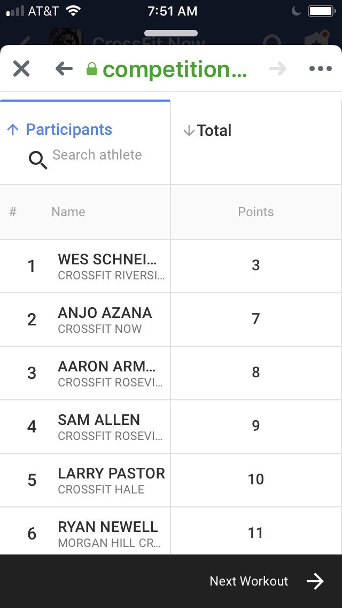Tap the competition URL address text

click(x=175, y=69)
